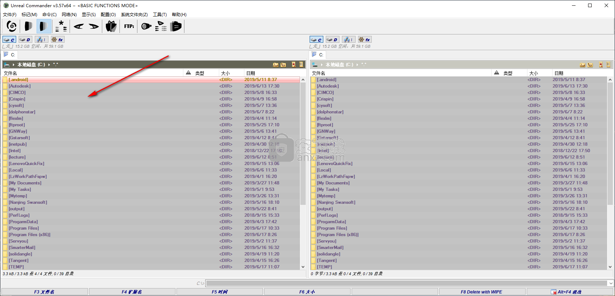Toggle the highlighted full view toolbar icon
The width and height of the screenshot is (615, 296).
(x=44, y=26)
